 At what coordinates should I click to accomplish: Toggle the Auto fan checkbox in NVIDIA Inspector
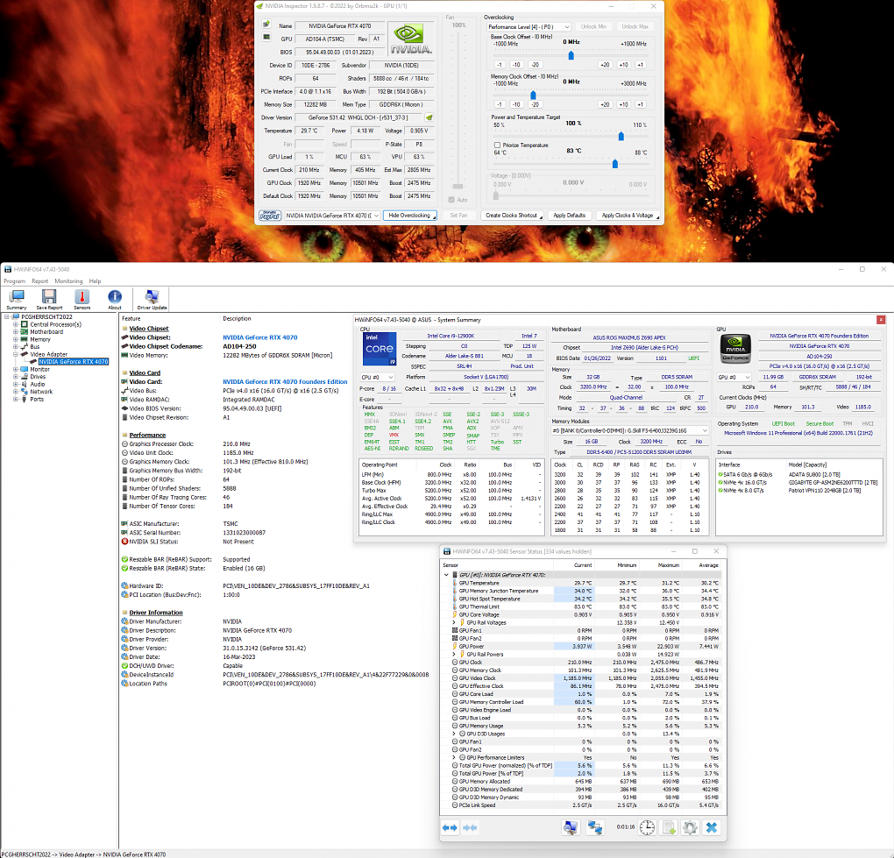451,200
